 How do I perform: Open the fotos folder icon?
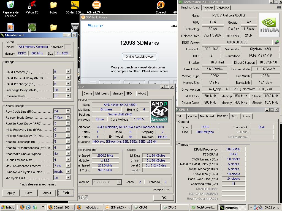pos(53,7)
